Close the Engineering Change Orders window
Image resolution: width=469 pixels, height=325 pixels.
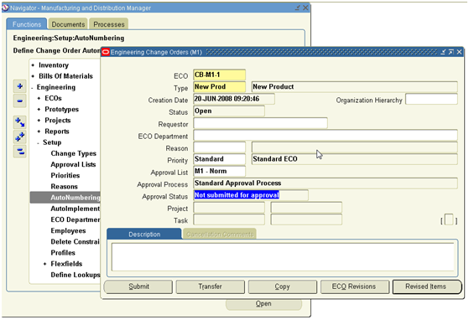[459, 52]
